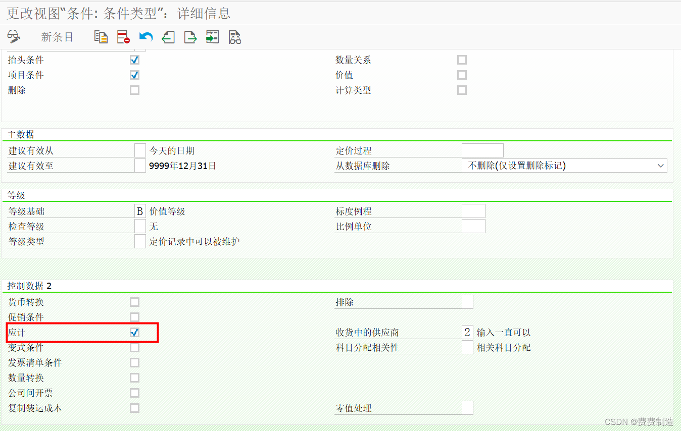Tick the 复制装运成本 checkbox
681x431 pixels.
(134, 408)
